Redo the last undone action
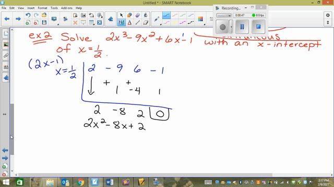Screen dimensions: 334x187 (x=36, y=15)
